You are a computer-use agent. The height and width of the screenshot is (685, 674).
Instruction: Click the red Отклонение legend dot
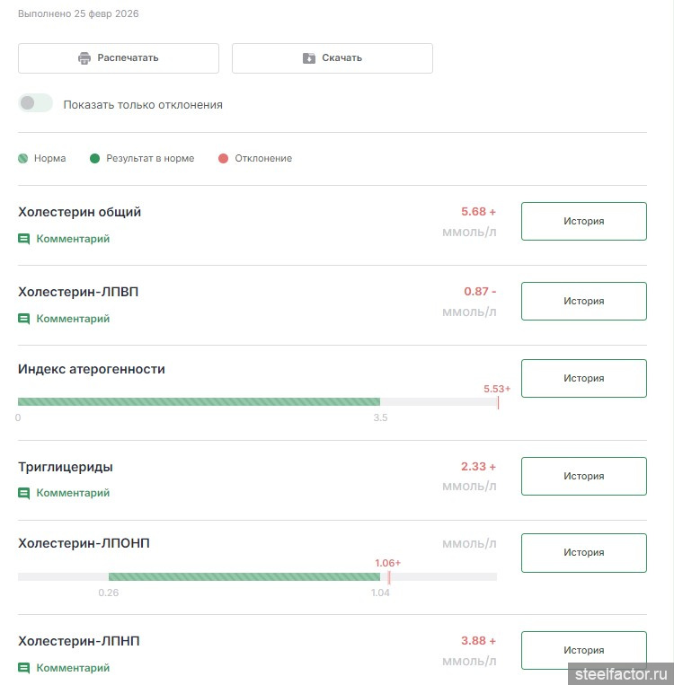coord(223,159)
